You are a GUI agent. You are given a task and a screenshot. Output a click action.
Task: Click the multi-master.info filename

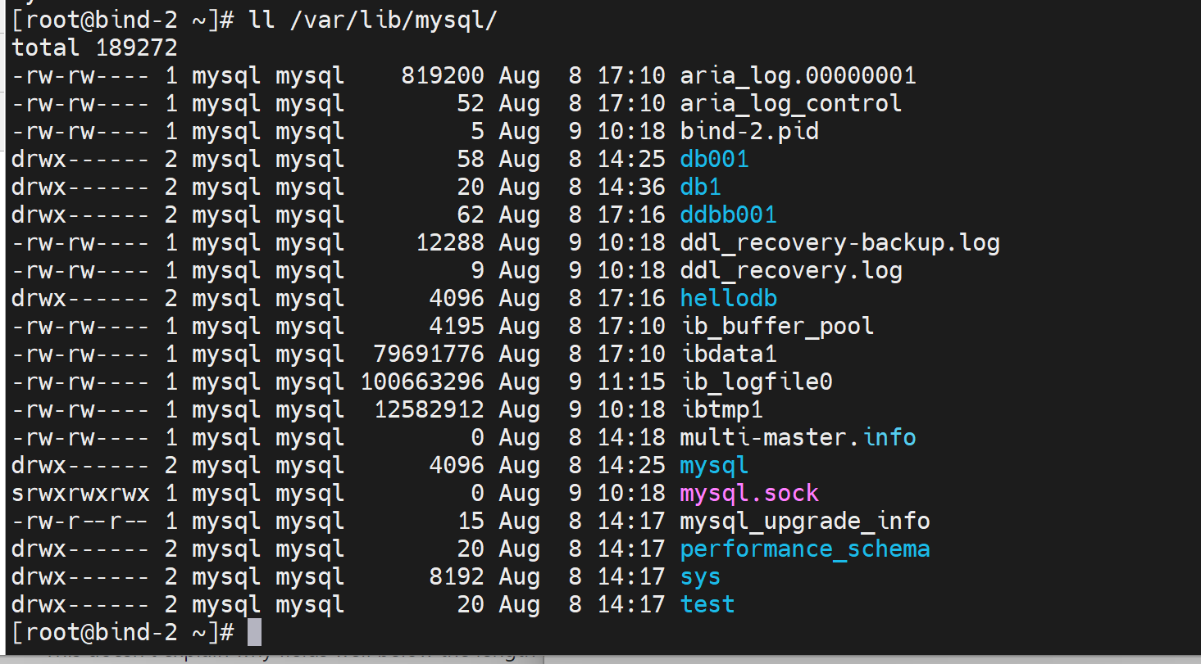tap(798, 438)
